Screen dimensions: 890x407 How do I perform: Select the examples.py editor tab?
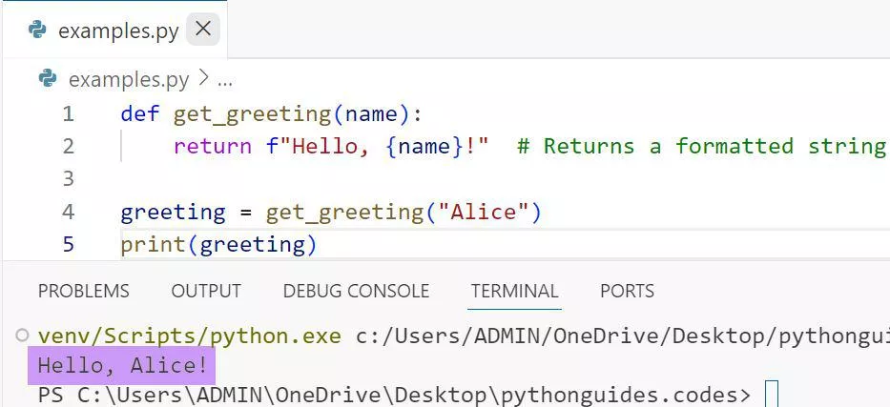pyautogui.click(x=118, y=31)
